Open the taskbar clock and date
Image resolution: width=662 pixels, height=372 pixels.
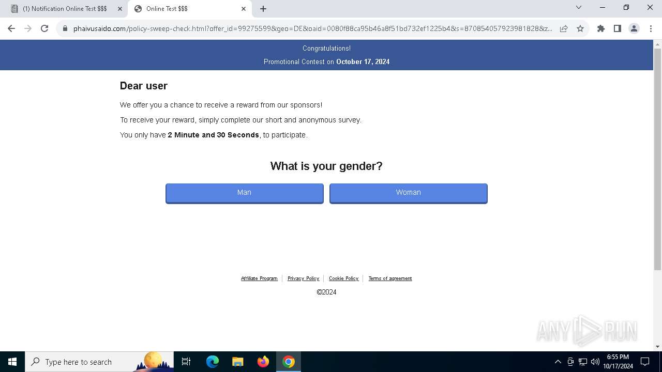click(x=618, y=362)
